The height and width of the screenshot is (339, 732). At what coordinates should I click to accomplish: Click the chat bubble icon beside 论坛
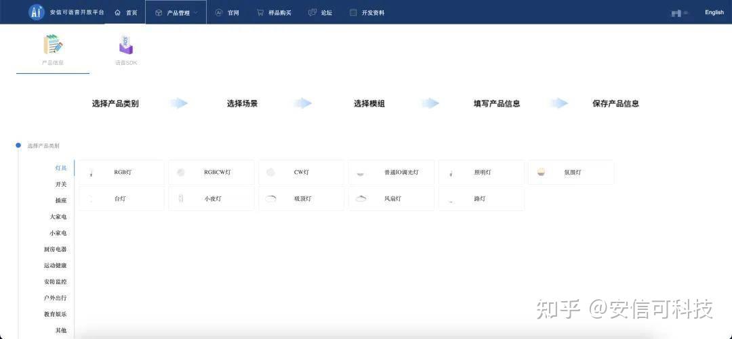coord(312,13)
